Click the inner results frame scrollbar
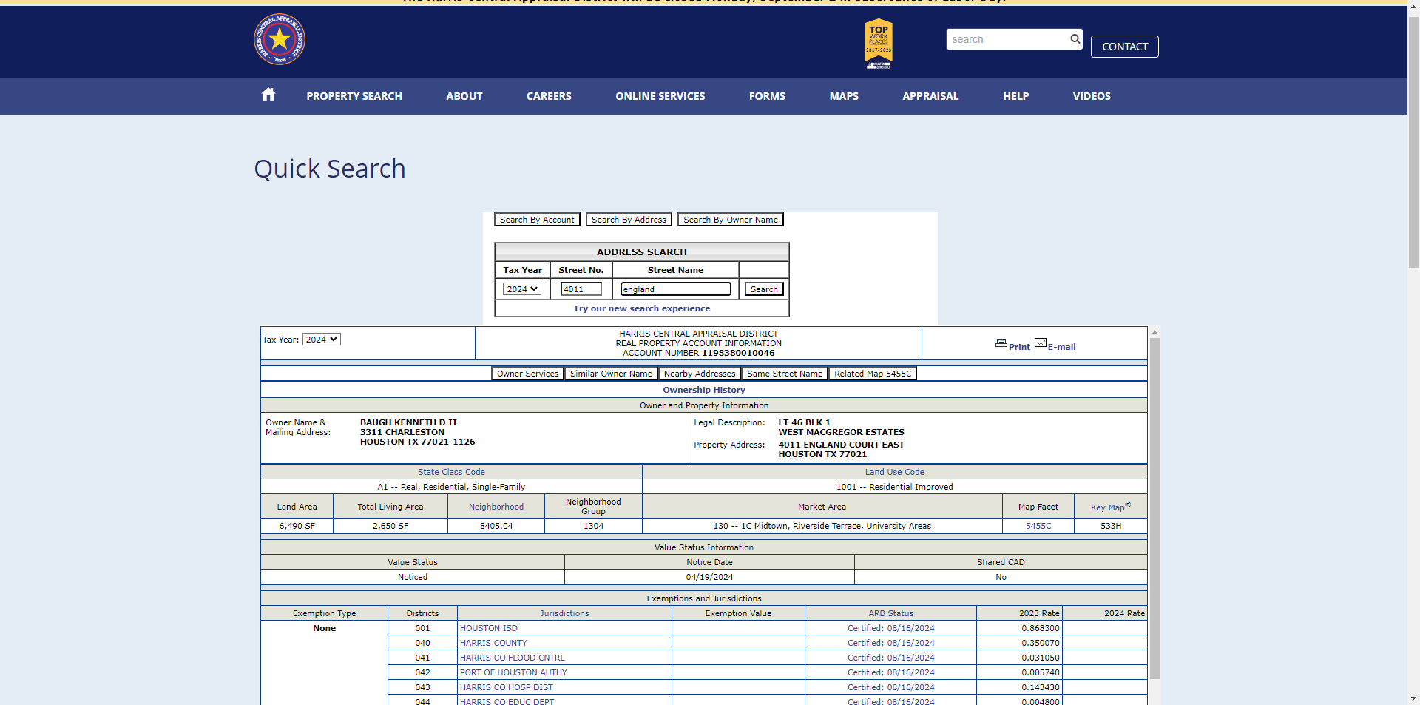This screenshot has height=705, width=1420. pyautogui.click(x=1154, y=509)
